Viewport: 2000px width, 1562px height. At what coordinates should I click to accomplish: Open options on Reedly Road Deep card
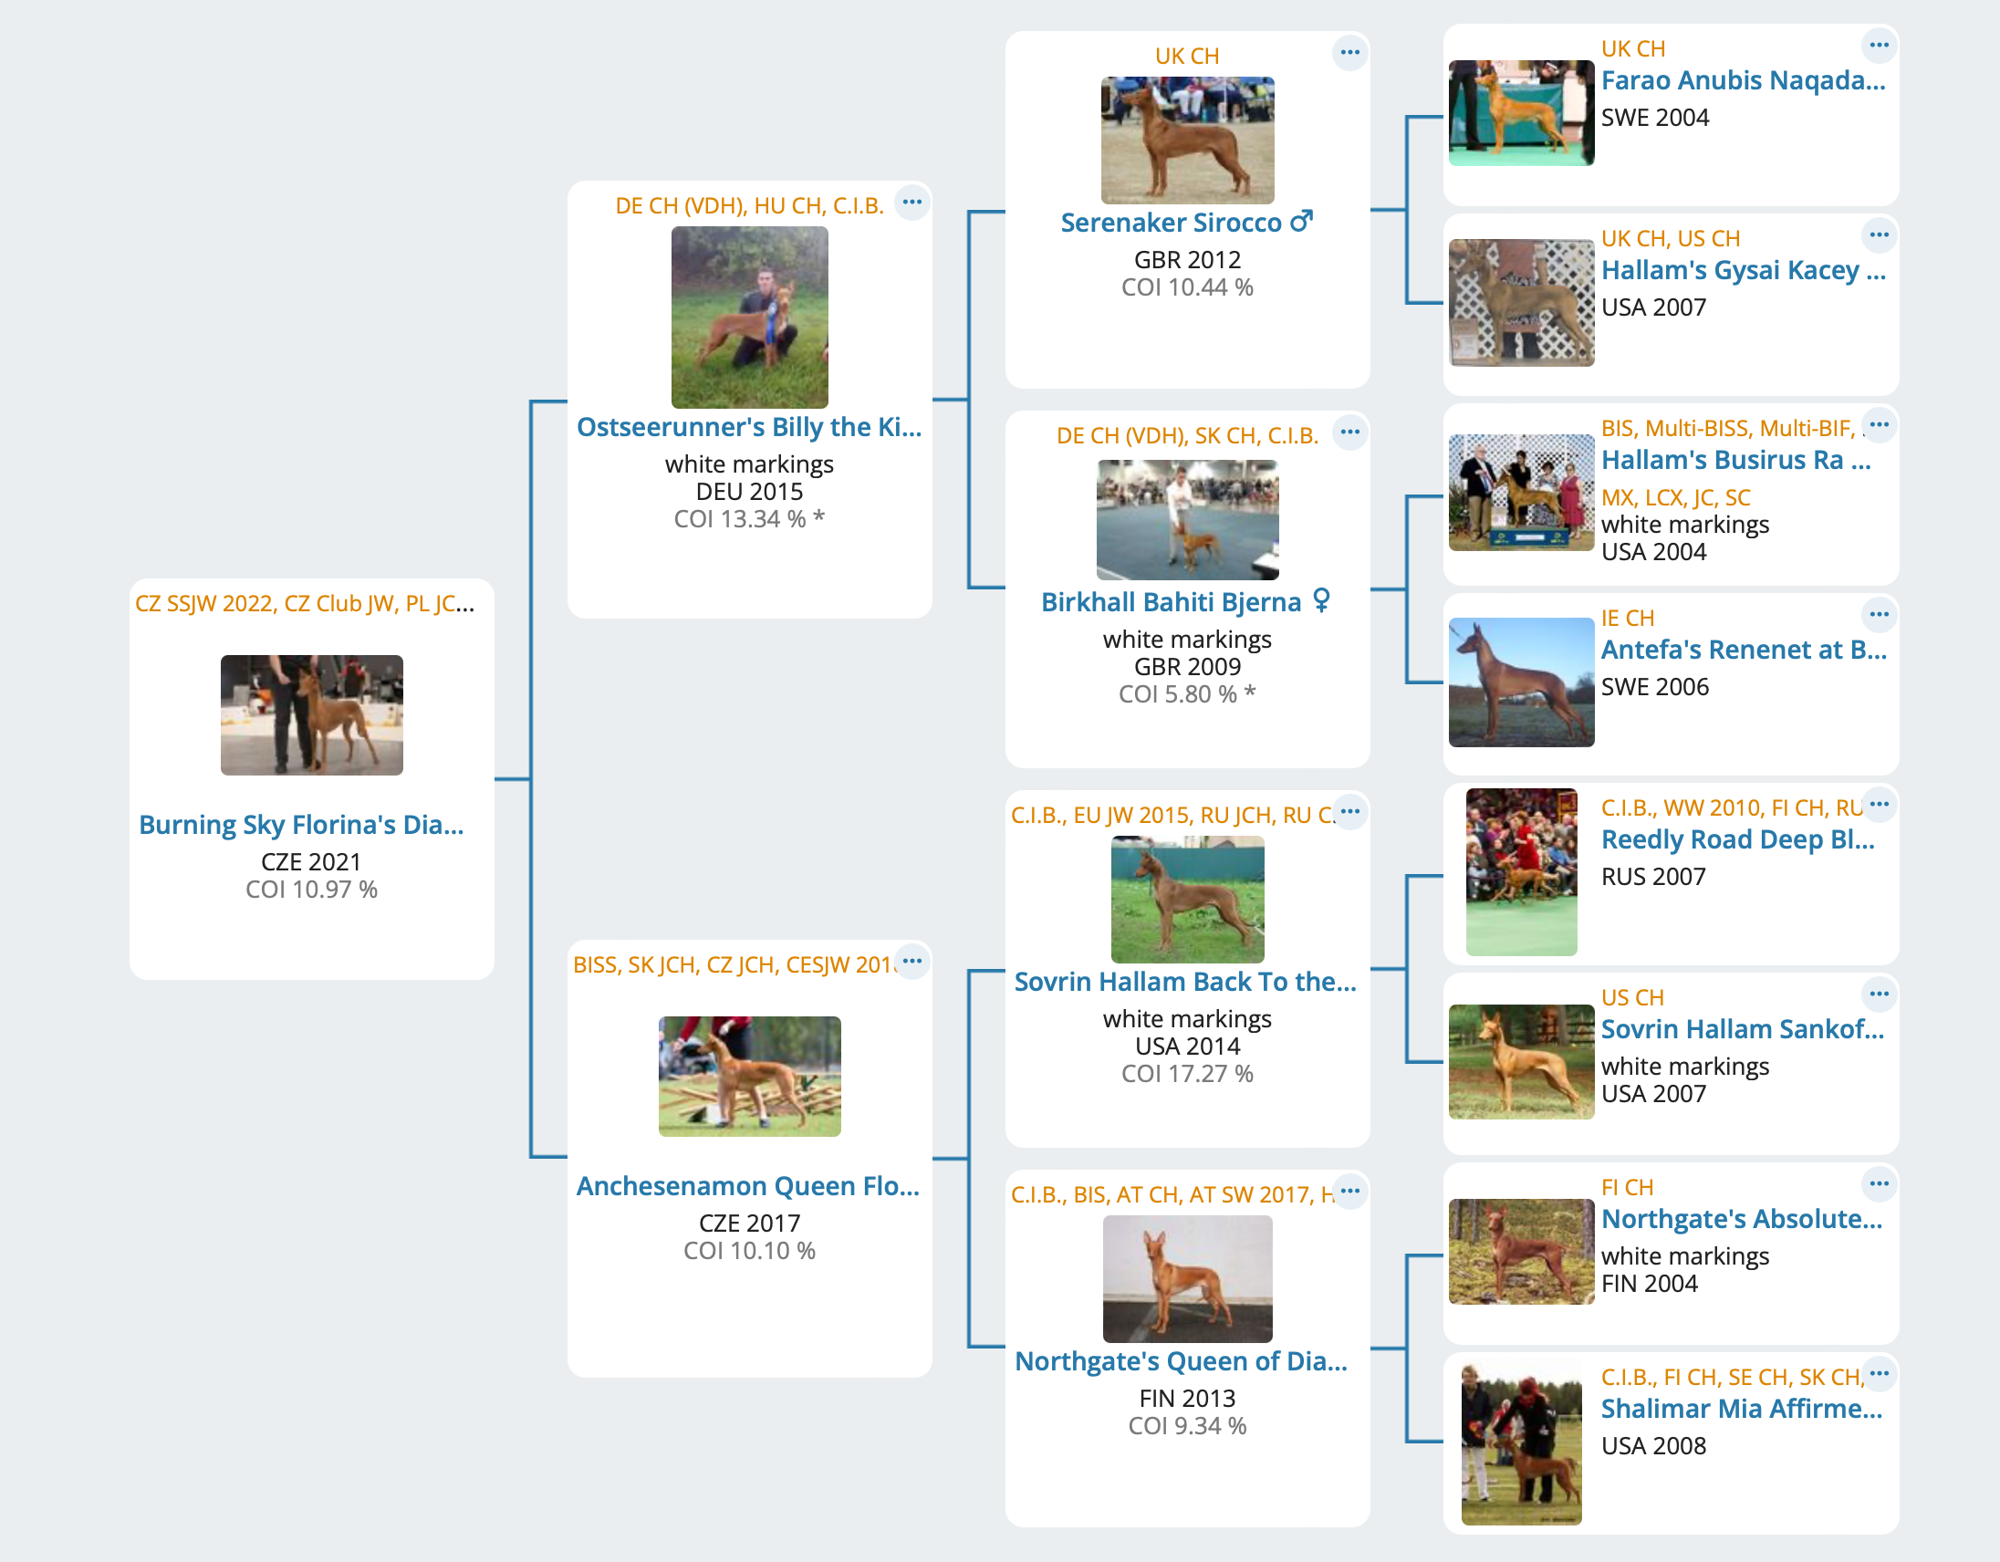(x=1879, y=805)
